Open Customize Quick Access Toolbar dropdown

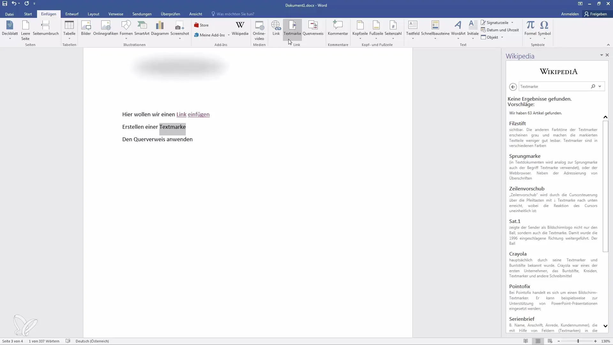(34, 4)
